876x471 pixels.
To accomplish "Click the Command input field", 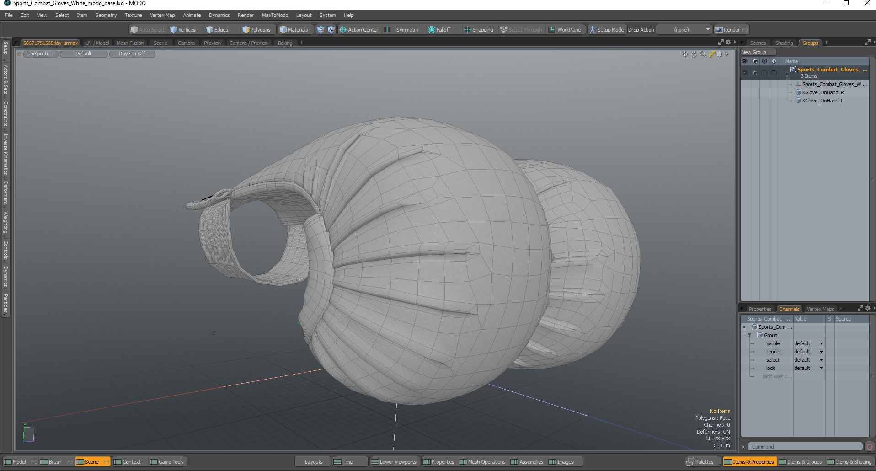I will (806, 447).
